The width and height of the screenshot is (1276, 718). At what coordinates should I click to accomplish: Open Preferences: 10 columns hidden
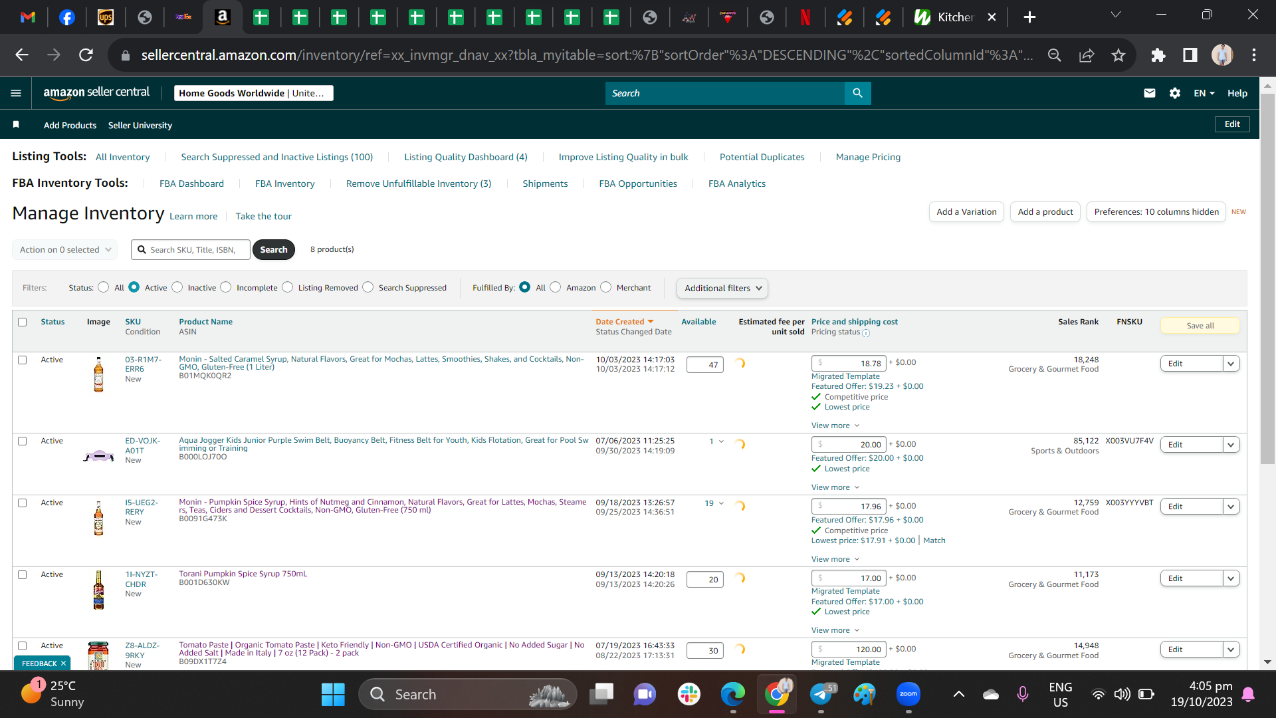1156,212
